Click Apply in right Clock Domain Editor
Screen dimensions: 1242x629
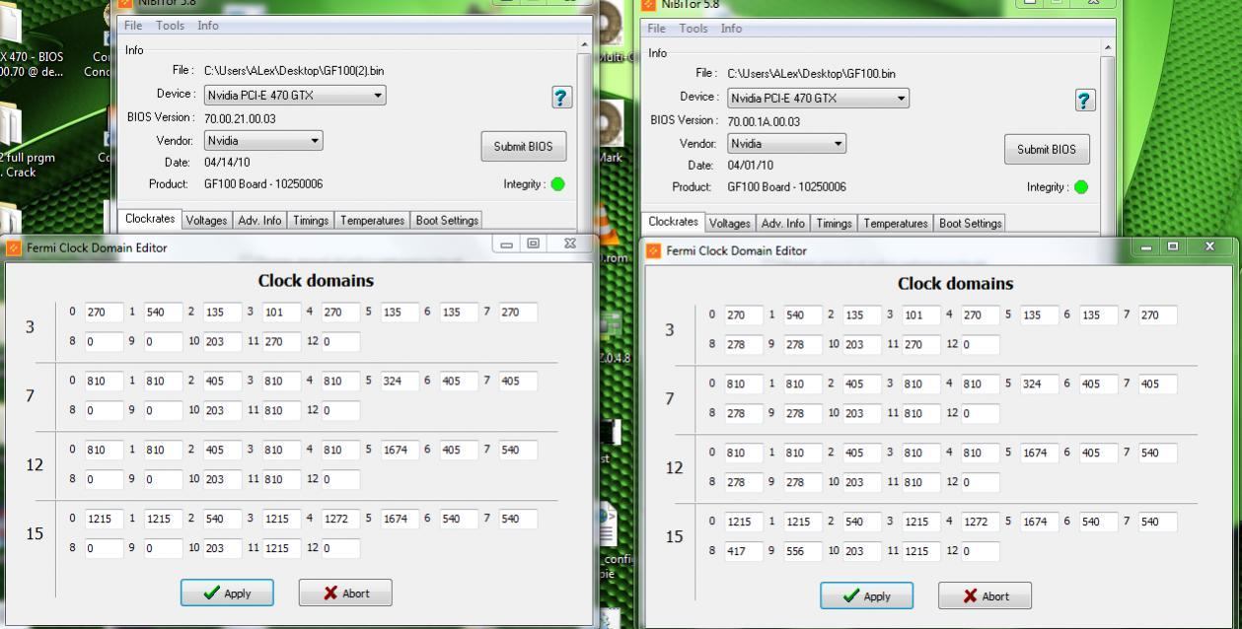pyautogui.click(x=867, y=595)
